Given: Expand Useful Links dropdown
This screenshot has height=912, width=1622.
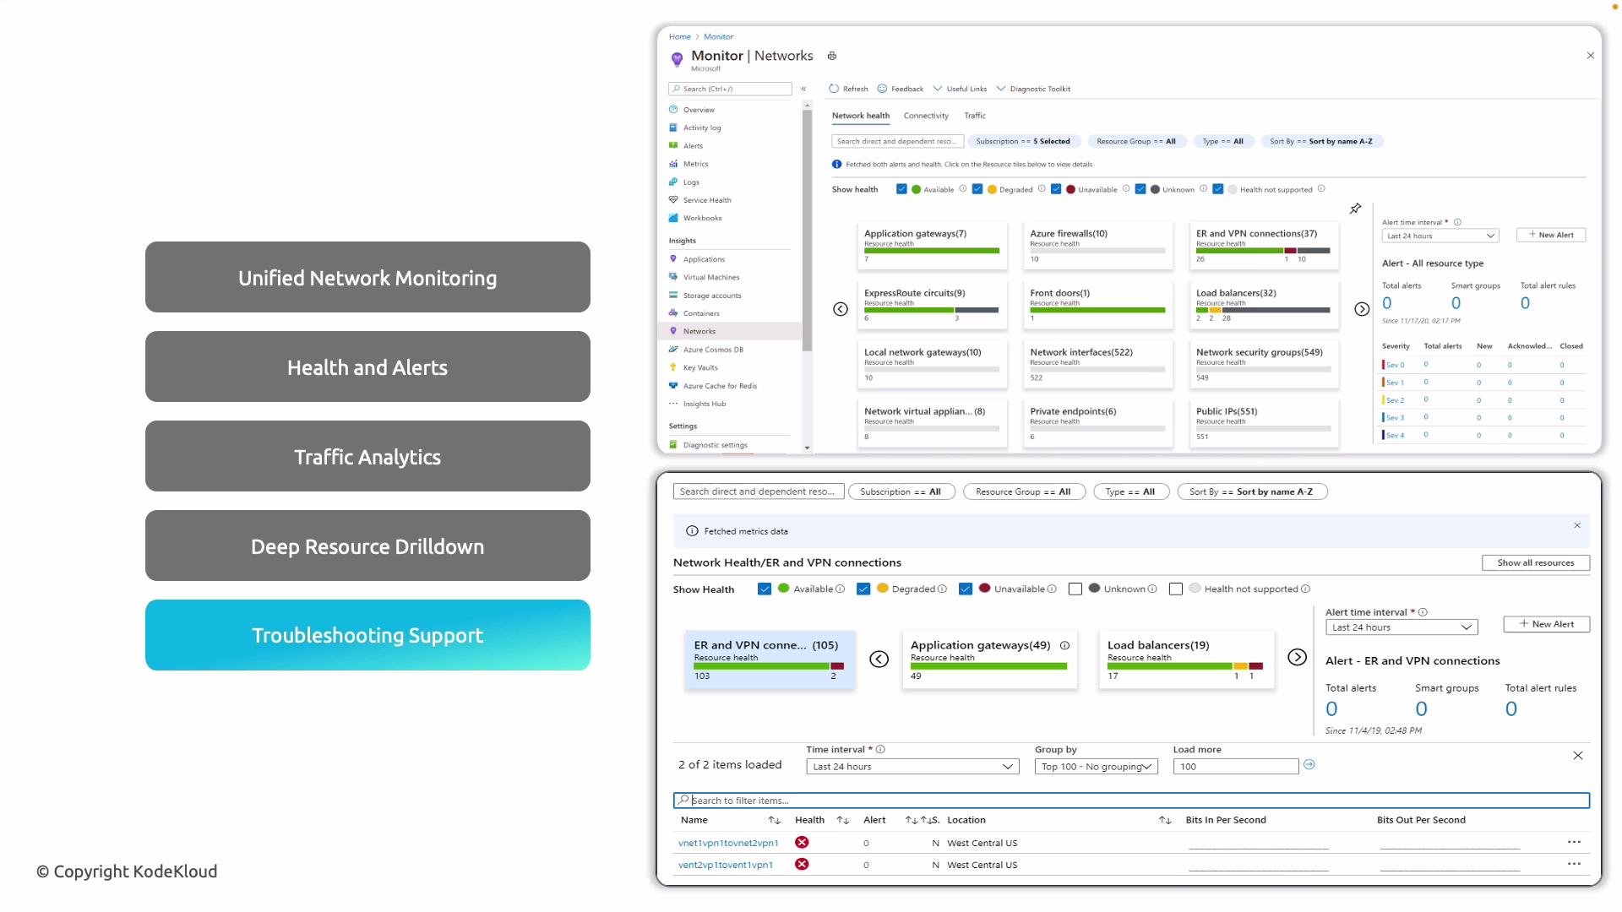Looking at the screenshot, I should 960,89.
